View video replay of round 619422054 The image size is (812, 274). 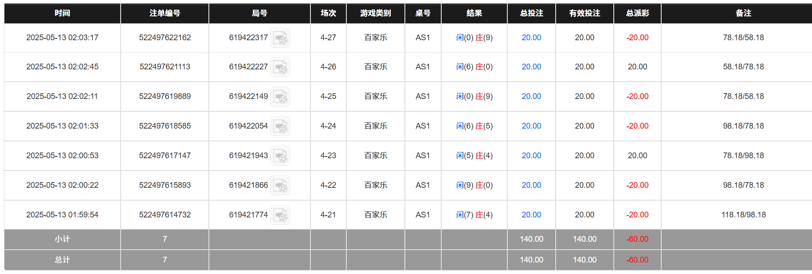point(280,126)
